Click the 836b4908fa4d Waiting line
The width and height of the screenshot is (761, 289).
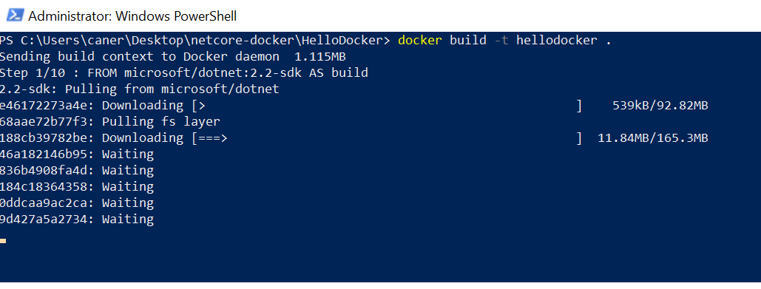pyautogui.click(x=77, y=170)
